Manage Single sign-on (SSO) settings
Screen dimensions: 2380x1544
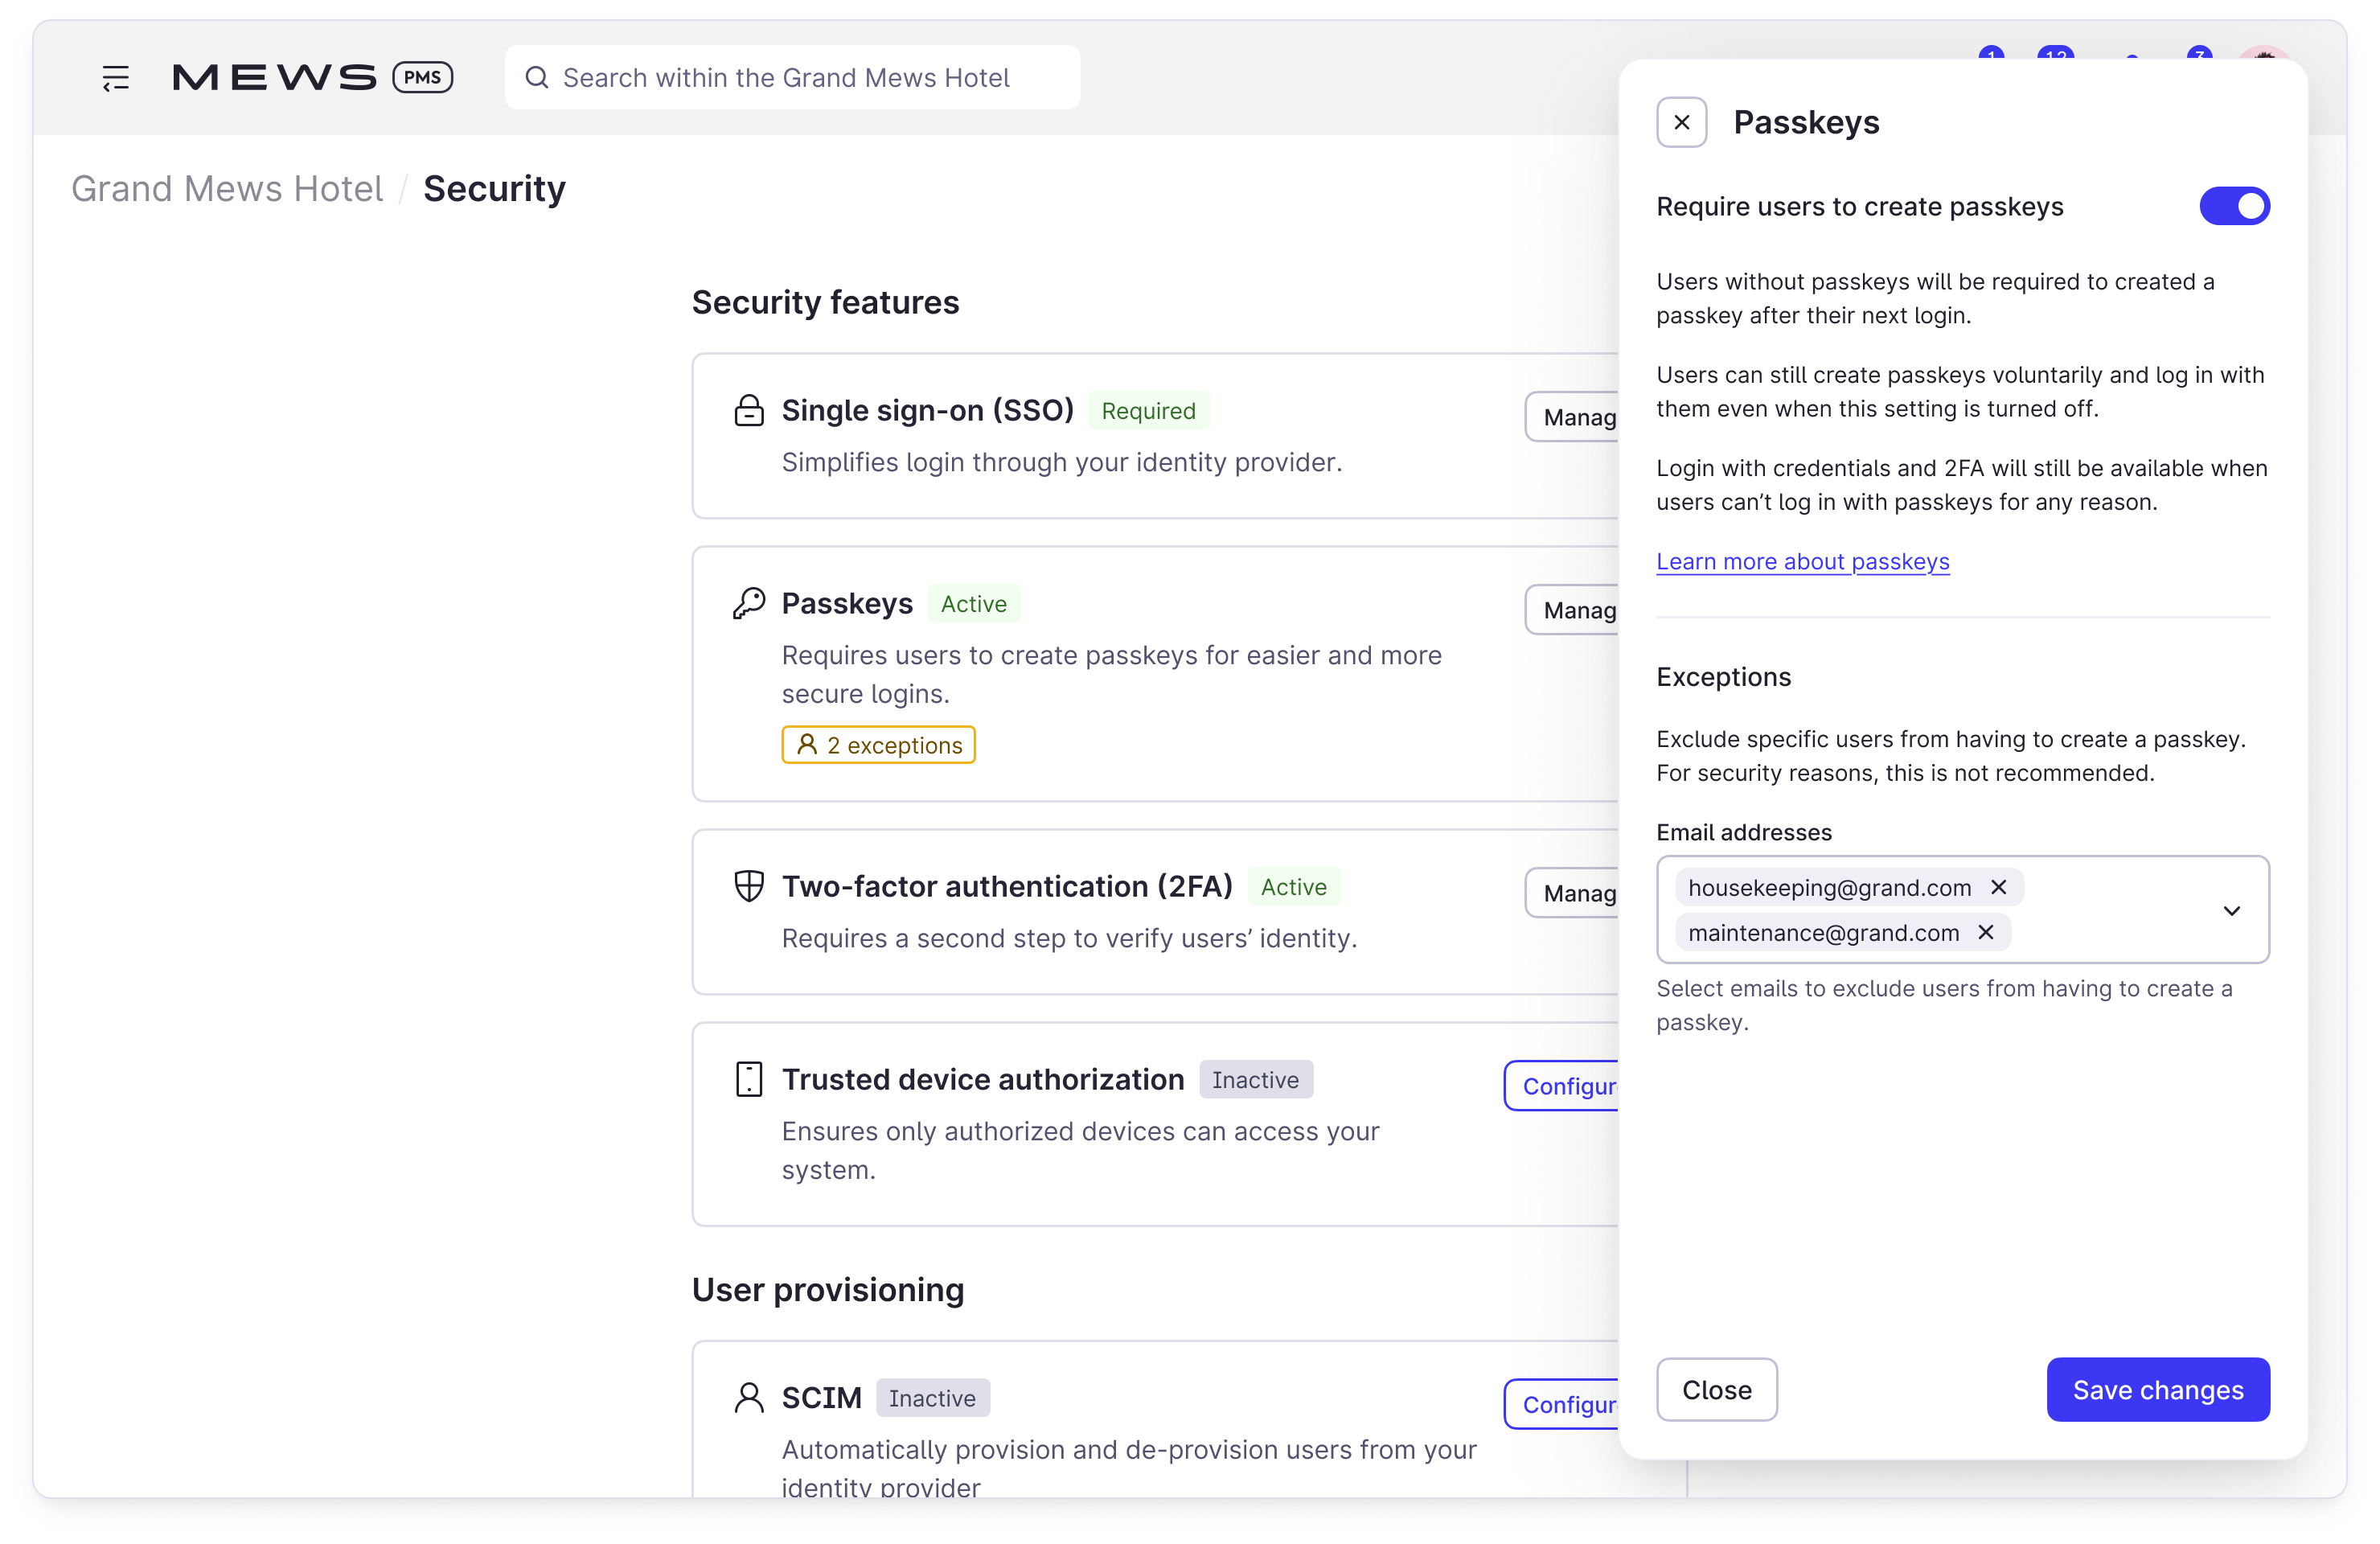1572,417
